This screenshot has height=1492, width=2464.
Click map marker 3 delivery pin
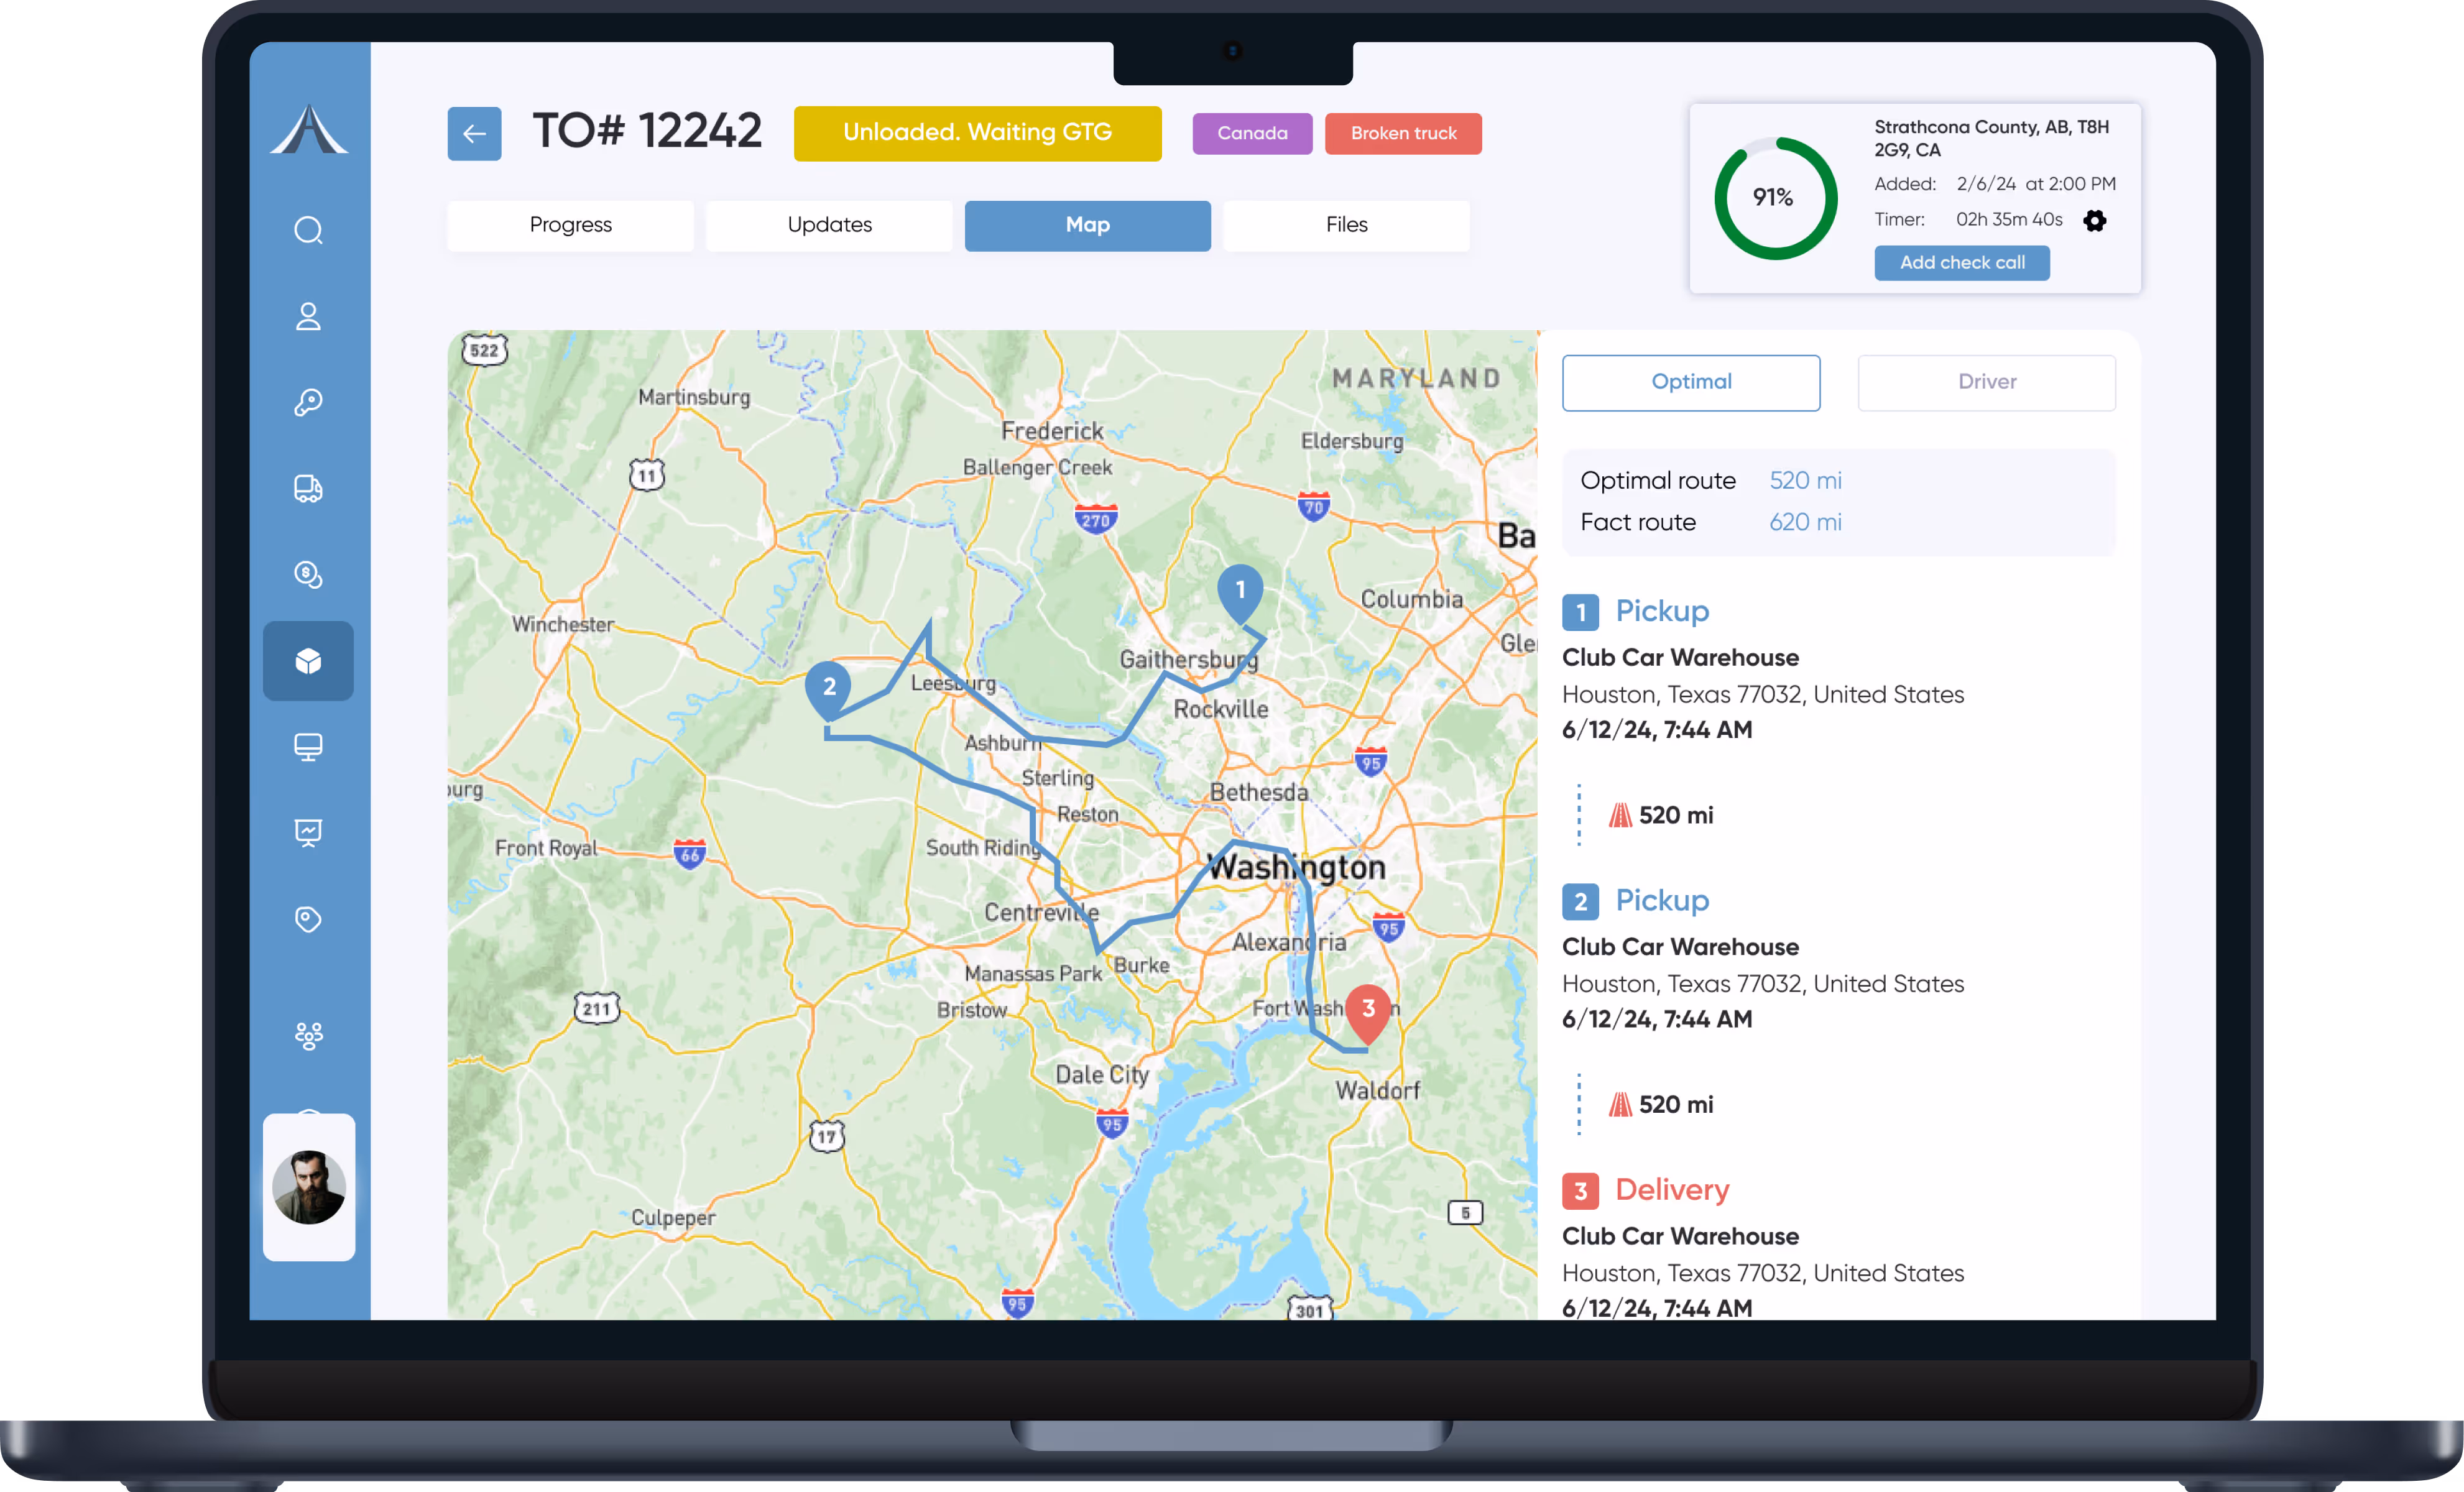(x=1368, y=1010)
